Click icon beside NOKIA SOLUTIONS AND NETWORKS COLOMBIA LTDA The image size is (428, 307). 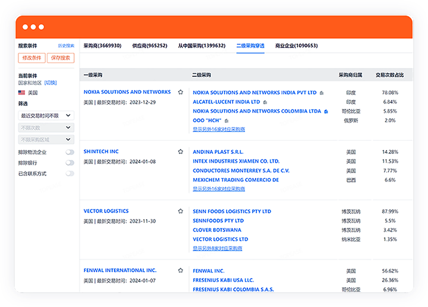click(326, 111)
